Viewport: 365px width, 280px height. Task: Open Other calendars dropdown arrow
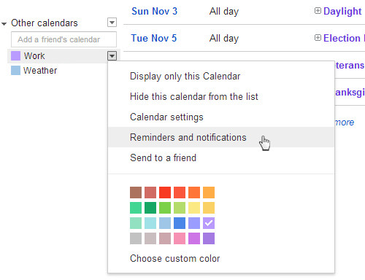(x=112, y=23)
